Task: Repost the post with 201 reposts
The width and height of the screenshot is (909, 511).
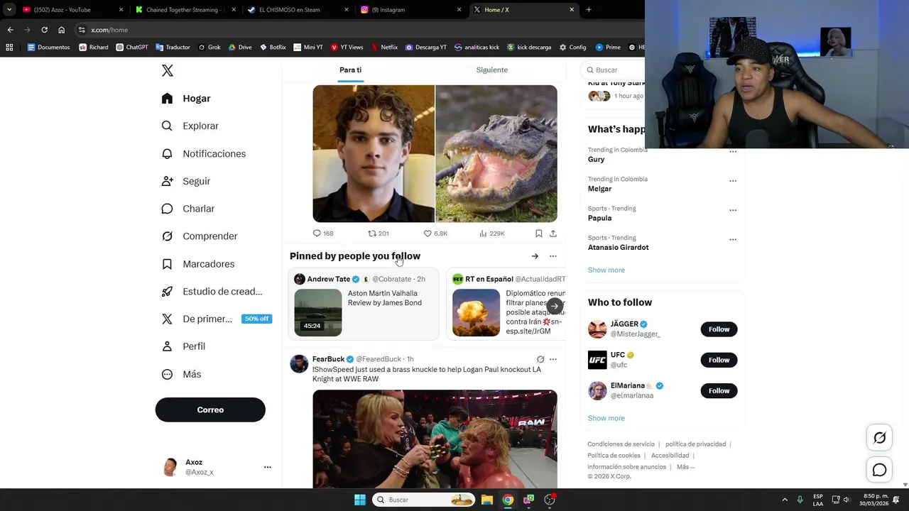Action: click(x=372, y=233)
